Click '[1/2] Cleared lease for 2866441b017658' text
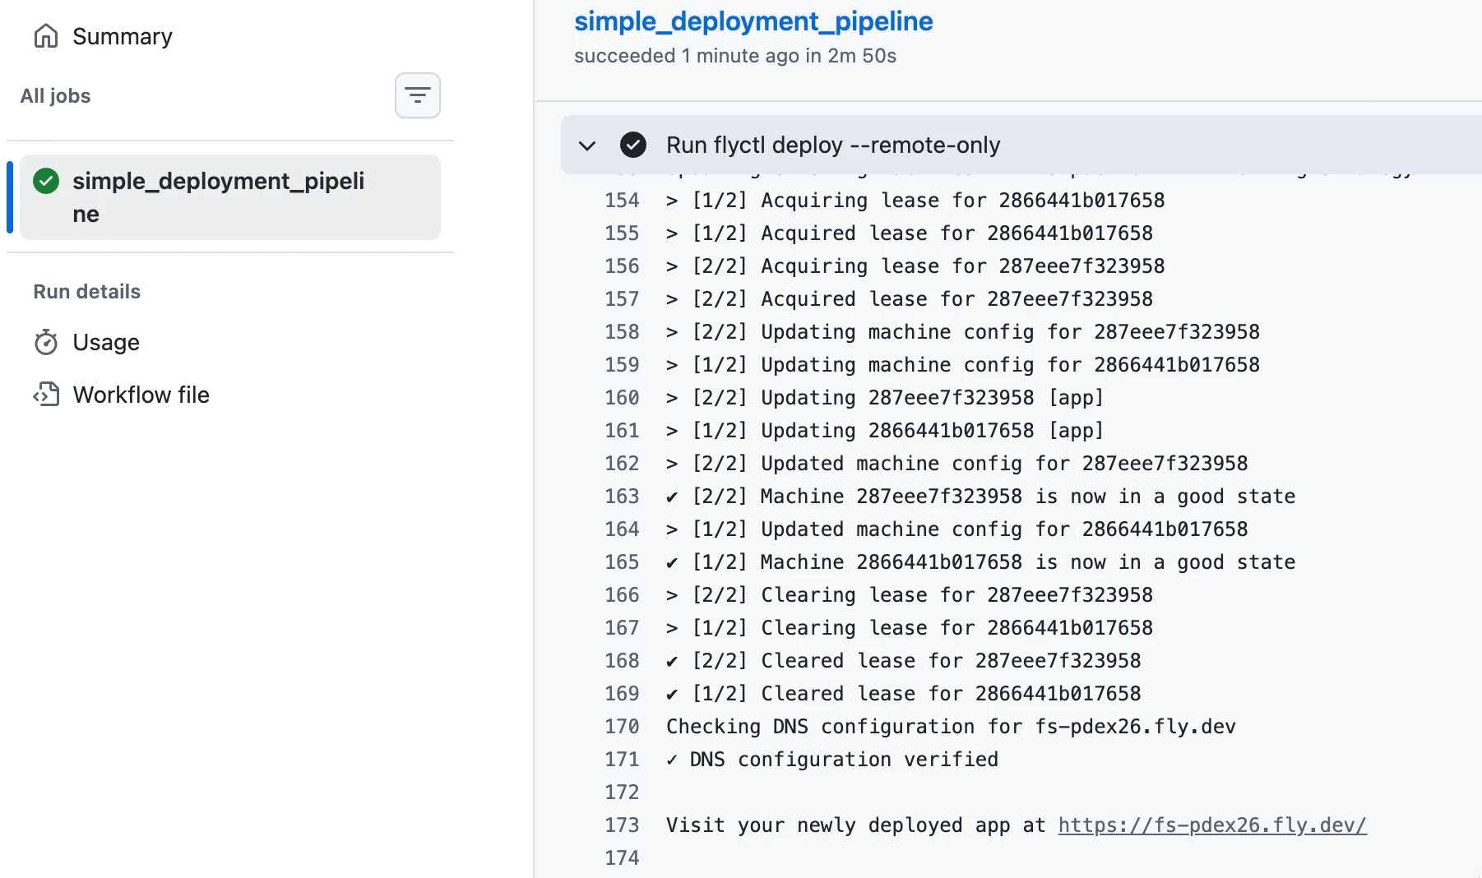 (x=917, y=694)
